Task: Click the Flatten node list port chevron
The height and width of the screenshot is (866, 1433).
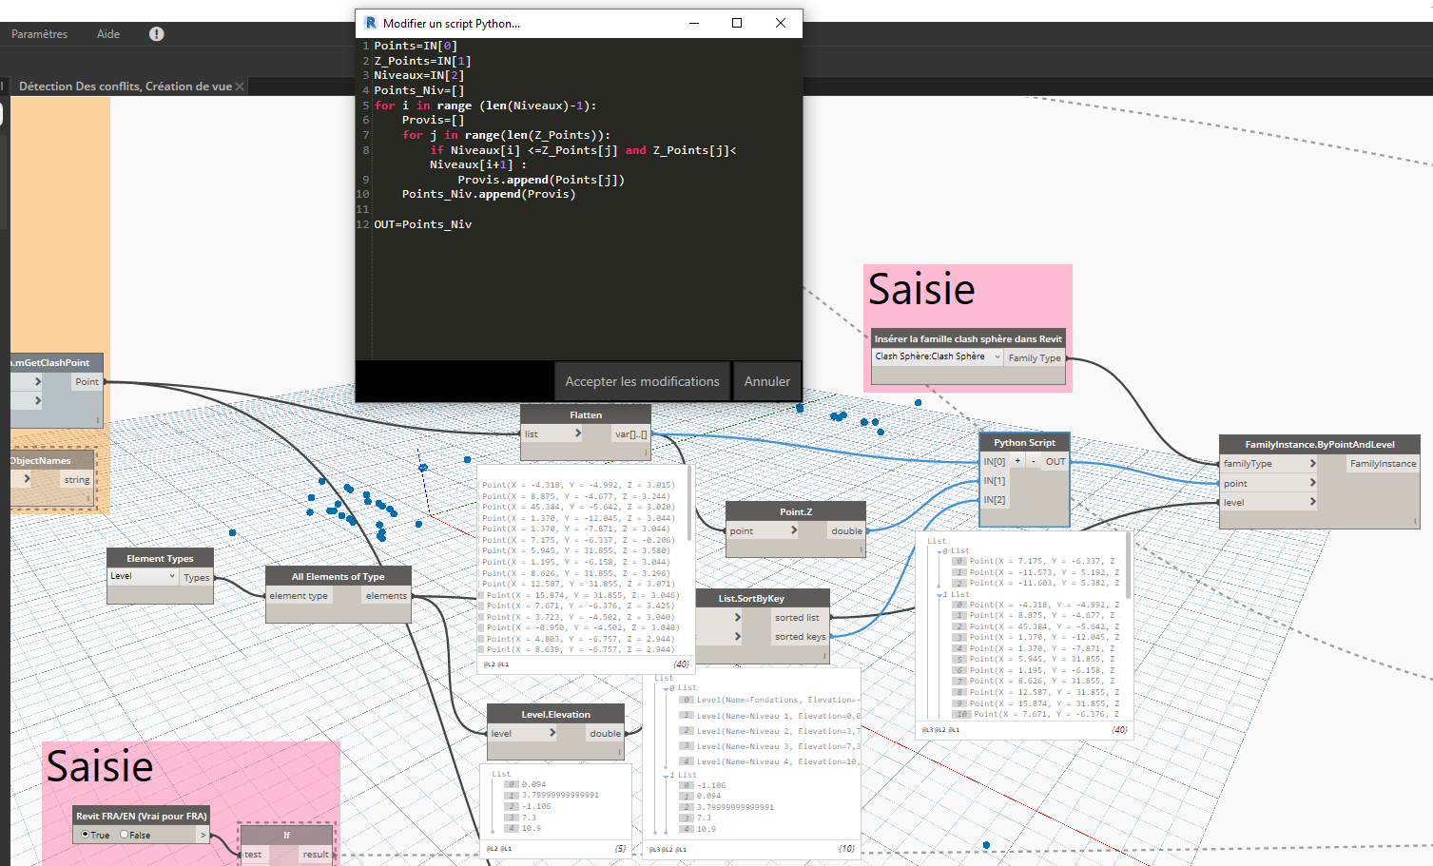Action: [x=577, y=433]
